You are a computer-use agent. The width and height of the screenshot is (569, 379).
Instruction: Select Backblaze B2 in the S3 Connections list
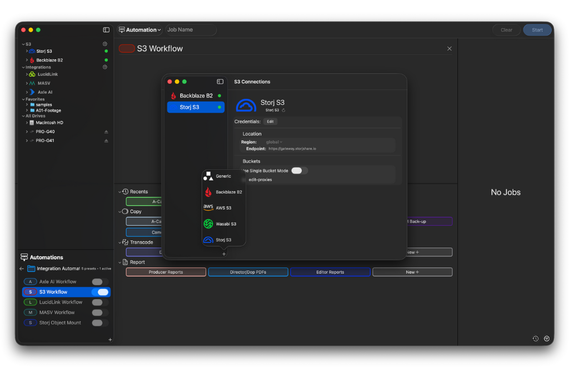[x=196, y=95]
